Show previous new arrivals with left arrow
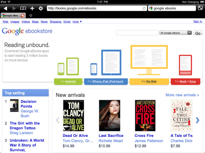Image resolution: width=205 pixels, height=153 pixels. pos(58,120)
